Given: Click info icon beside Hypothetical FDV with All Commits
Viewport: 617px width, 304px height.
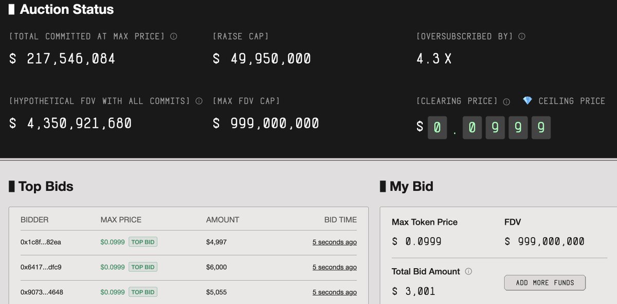Looking at the screenshot, I should [199, 101].
